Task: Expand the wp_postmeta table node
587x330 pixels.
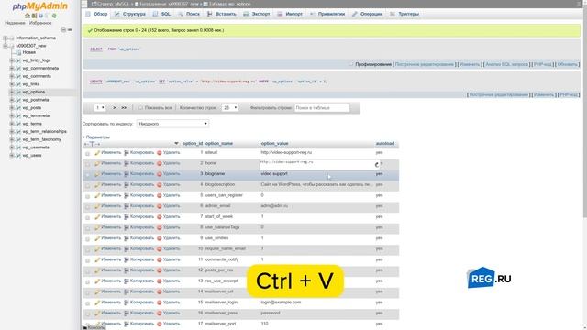Action: pos(12,100)
